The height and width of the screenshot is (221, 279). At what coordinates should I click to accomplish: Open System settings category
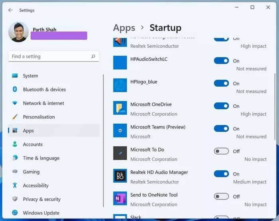53,76
